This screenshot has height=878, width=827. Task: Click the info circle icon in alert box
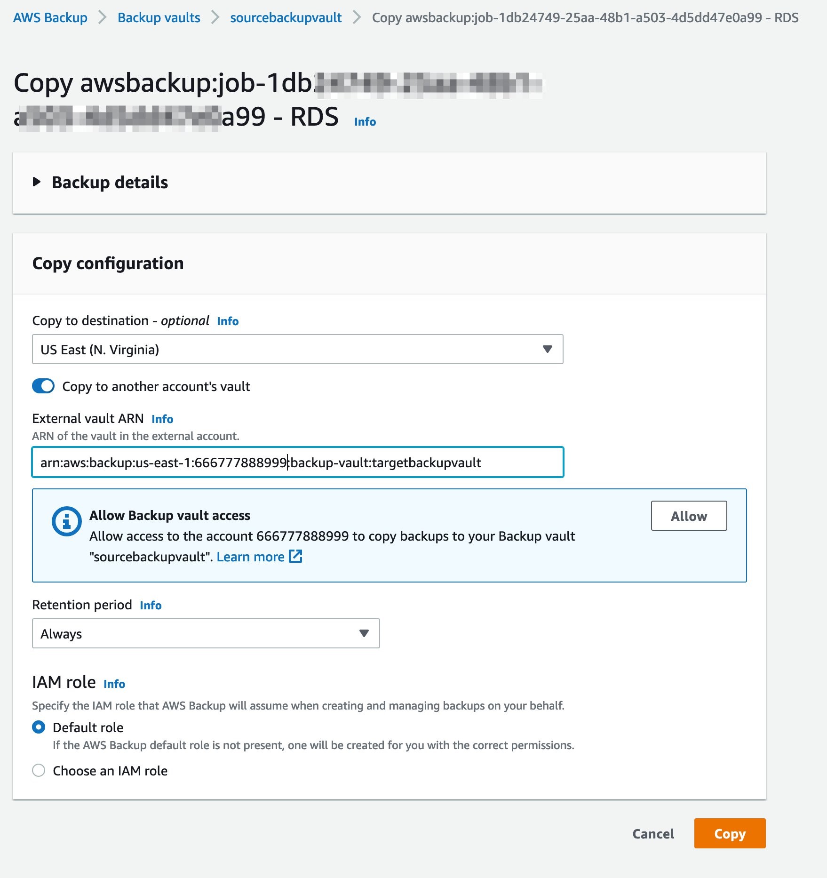[x=66, y=521]
